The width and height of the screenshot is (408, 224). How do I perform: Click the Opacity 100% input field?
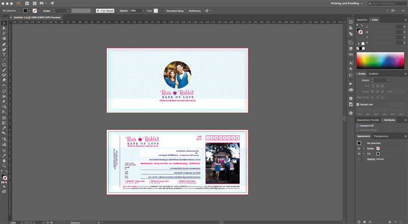coord(136,11)
